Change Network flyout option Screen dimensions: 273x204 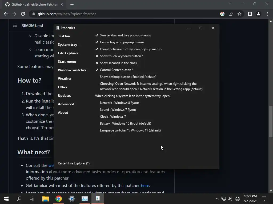click(x=119, y=103)
